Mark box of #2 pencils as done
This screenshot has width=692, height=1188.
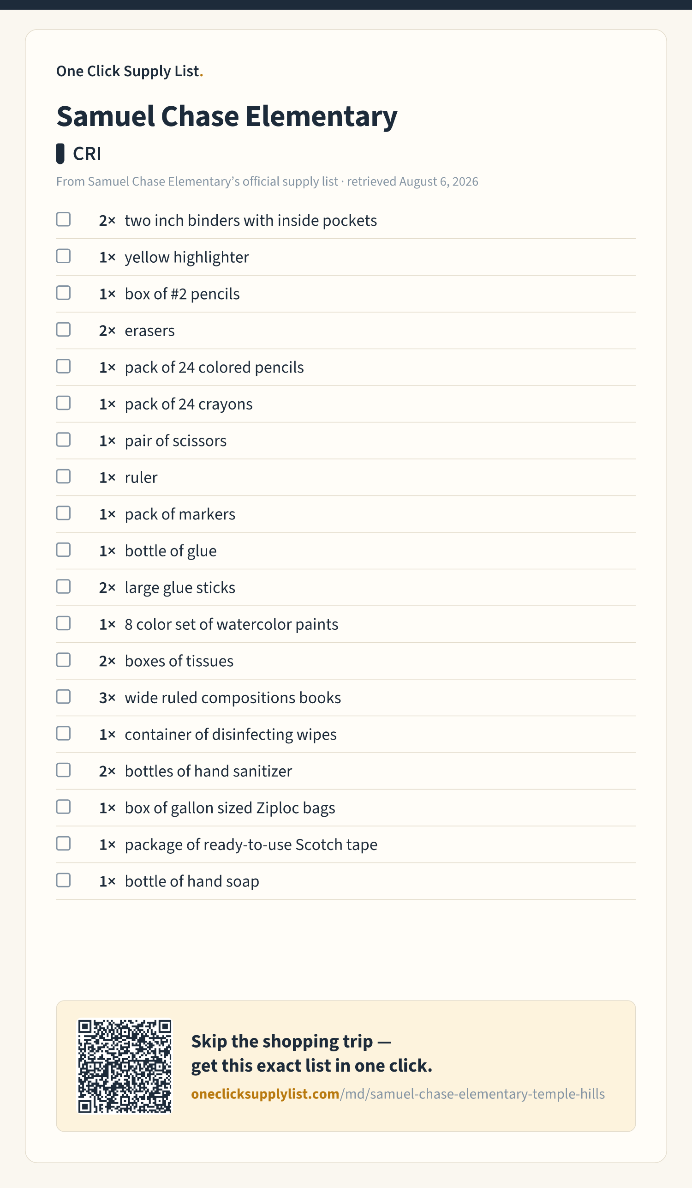click(x=63, y=293)
